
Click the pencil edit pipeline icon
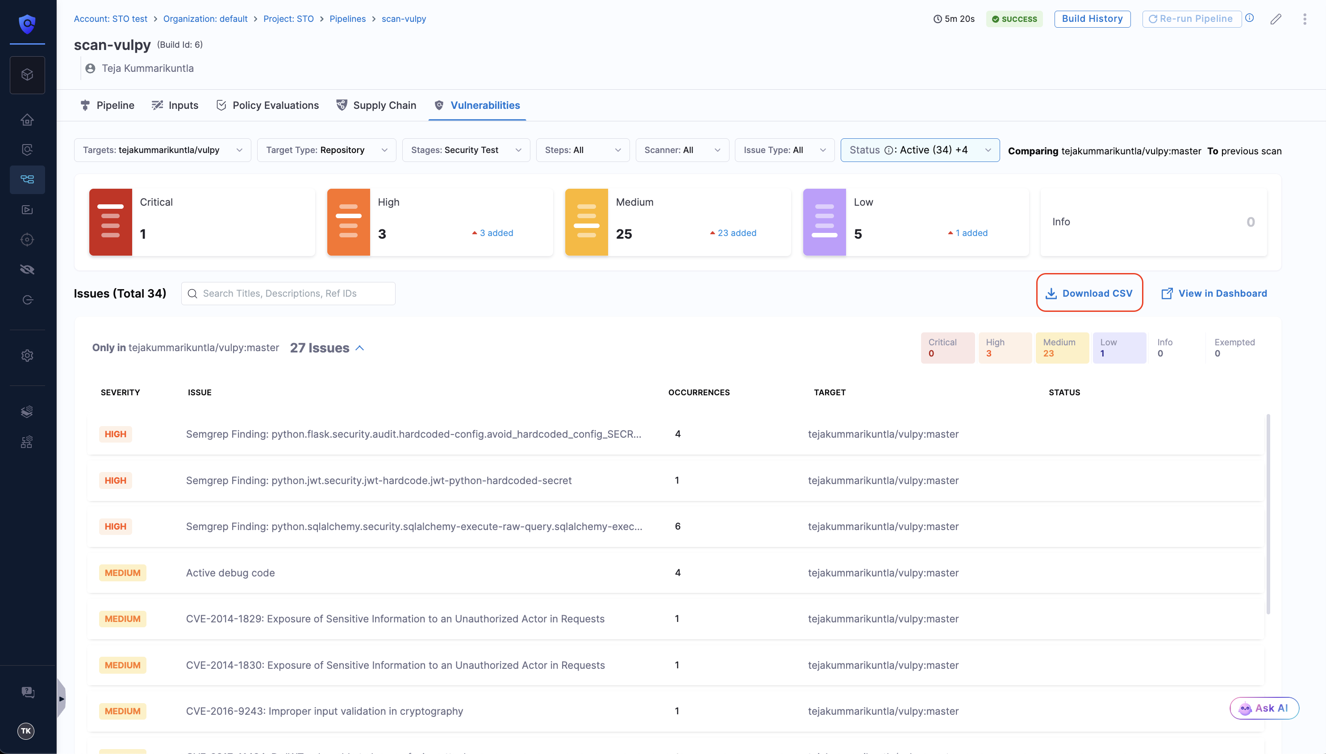tap(1276, 19)
